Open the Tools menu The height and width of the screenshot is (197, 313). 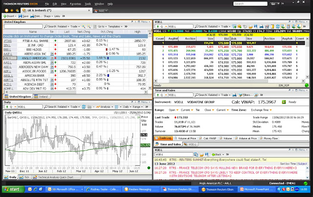[88, 4]
